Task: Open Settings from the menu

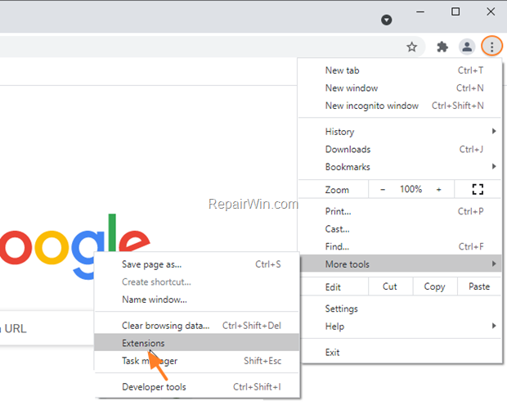Action: pos(400,309)
